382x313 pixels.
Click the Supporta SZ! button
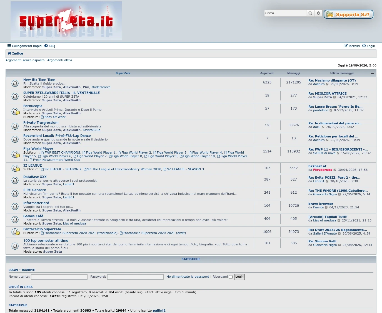(348, 14)
